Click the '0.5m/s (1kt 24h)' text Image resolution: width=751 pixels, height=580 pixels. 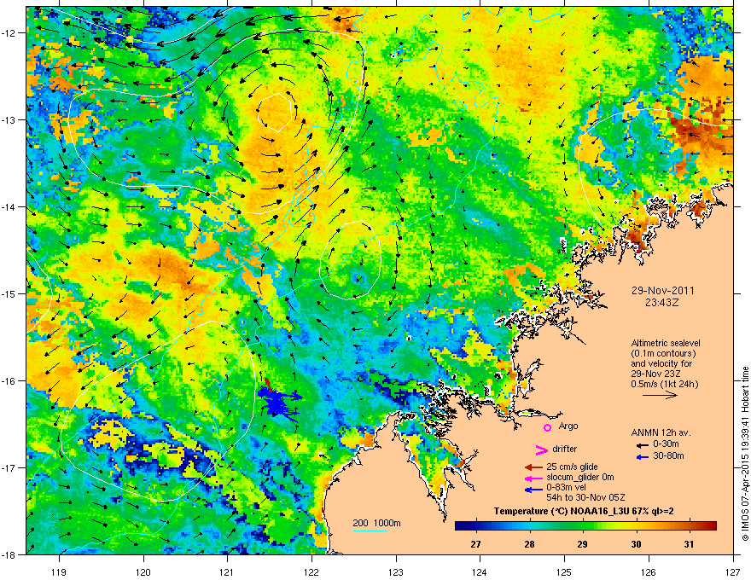pyautogui.click(x=664, y=384)
